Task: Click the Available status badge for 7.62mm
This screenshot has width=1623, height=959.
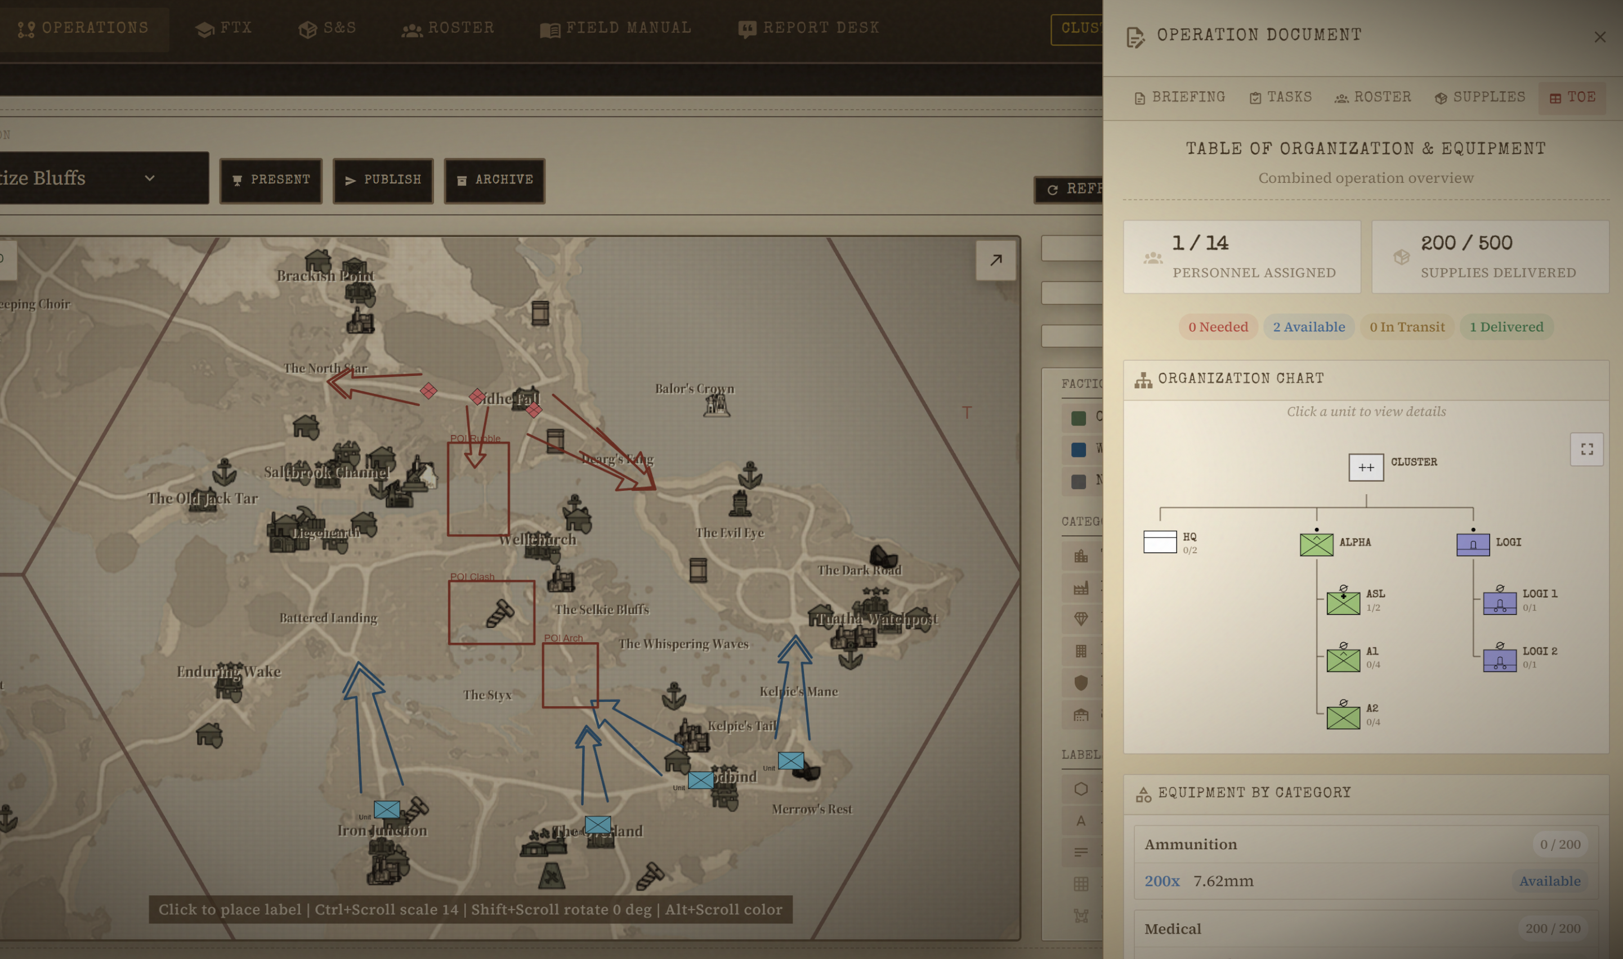Action: pyautogui.click(x=1549, y=881)
